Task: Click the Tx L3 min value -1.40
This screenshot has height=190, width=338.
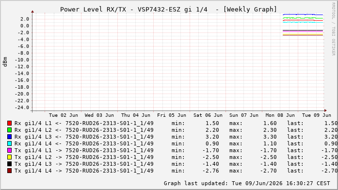Action: pyautogui.click(x=210, y=164)
